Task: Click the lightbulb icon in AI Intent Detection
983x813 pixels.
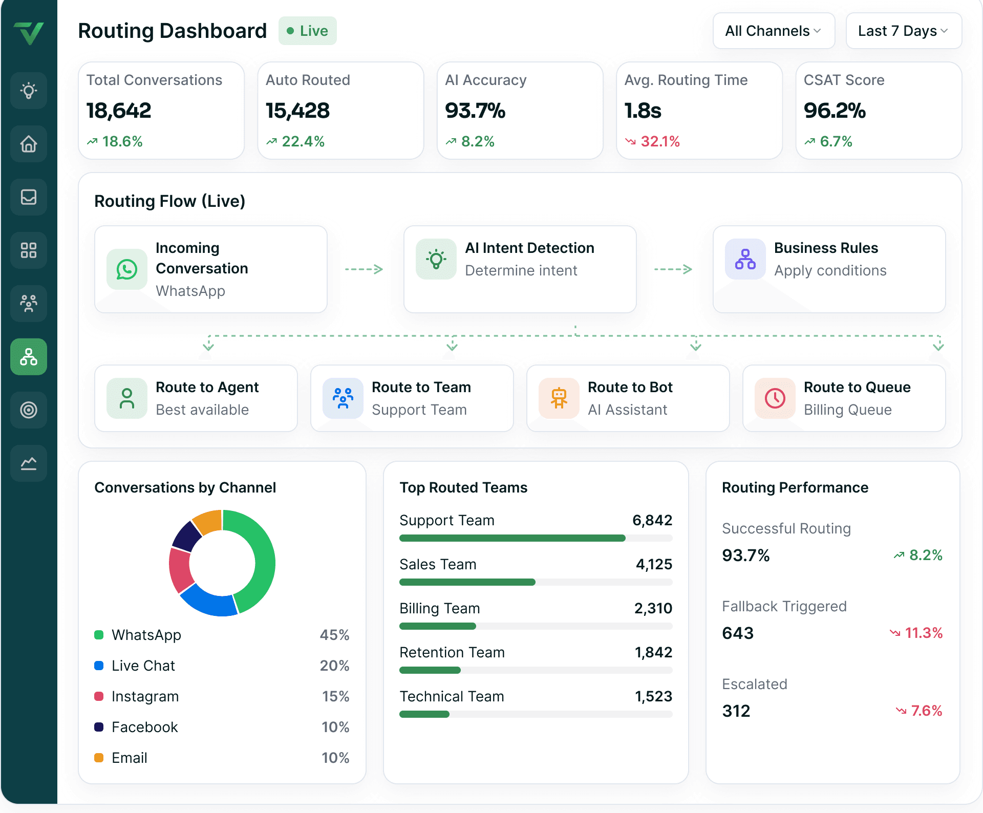Action: (436, 259)
